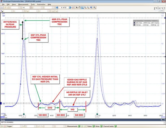Toggle Channel Labels display
The height and width of the screenshot is (128, 166).
(x=115, y=126)
